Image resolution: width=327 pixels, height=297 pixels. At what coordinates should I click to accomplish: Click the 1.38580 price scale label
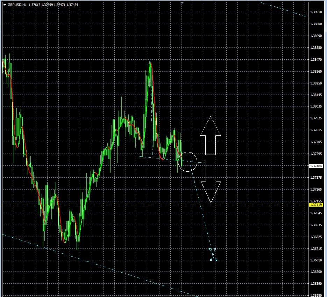[316, 48]
